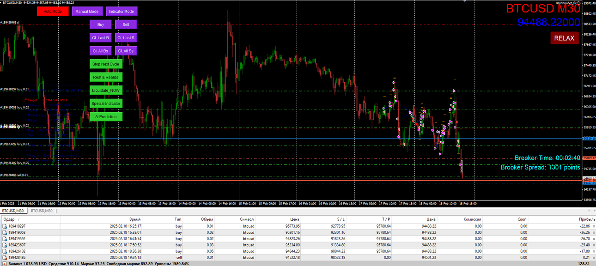Sort the table by the Ордер column header
The width and height of the screenshot is (596, 266).
point(10,219)
